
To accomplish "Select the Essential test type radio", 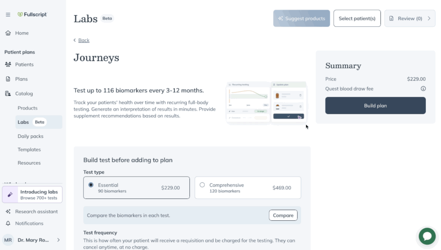I will (x=91, y=185).
